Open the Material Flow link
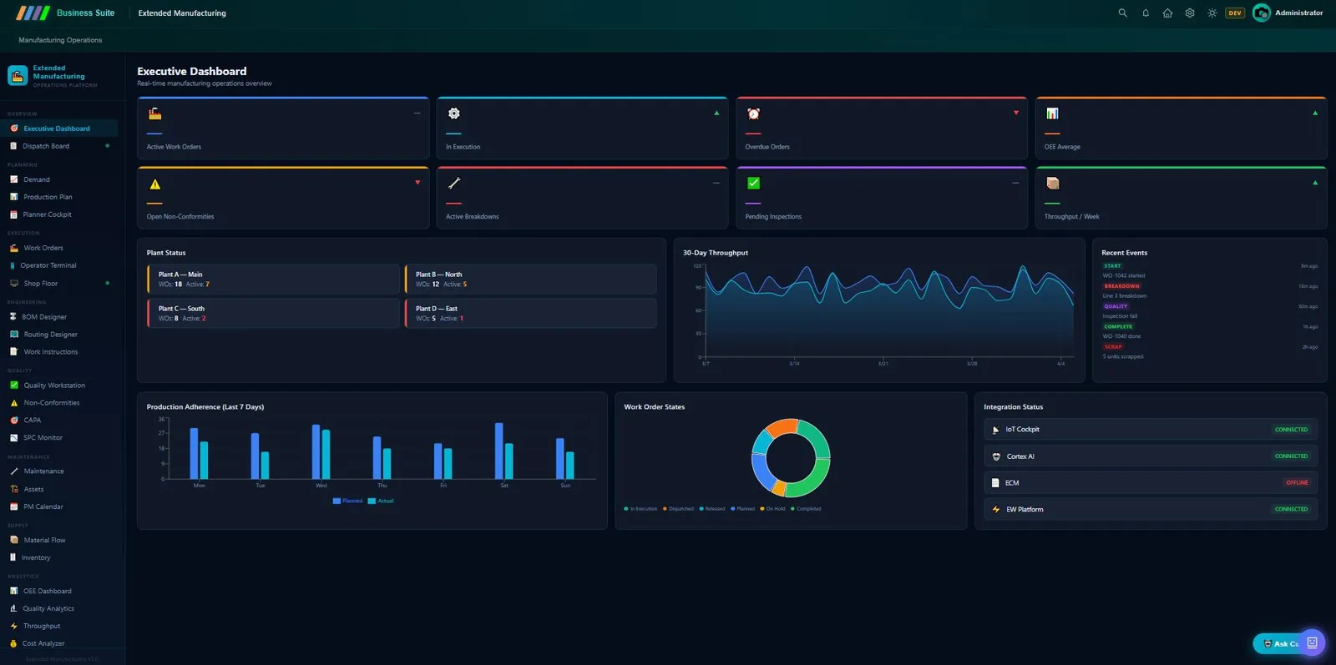The width and height of the screenshot is (1336, 665). [x=44, y=540]
